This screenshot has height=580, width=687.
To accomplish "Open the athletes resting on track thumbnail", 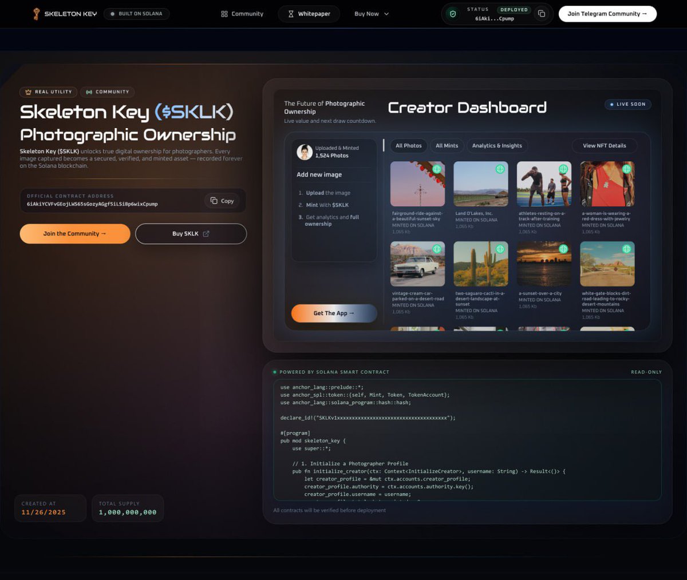I will 544,184.
